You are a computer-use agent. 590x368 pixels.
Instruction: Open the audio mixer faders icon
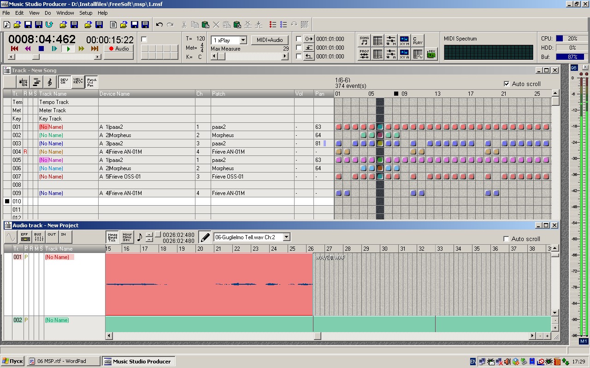391,54
